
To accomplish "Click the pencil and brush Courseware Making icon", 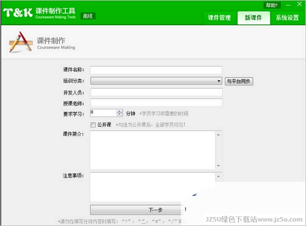I will click(21, 42).
